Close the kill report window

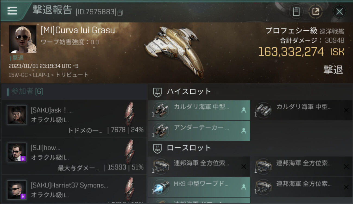(x=339, y=11)
